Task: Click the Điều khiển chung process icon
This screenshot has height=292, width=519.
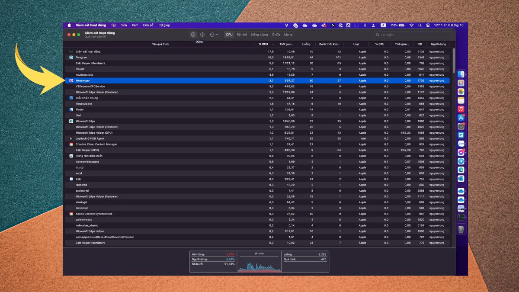Action: coord(71,98)
